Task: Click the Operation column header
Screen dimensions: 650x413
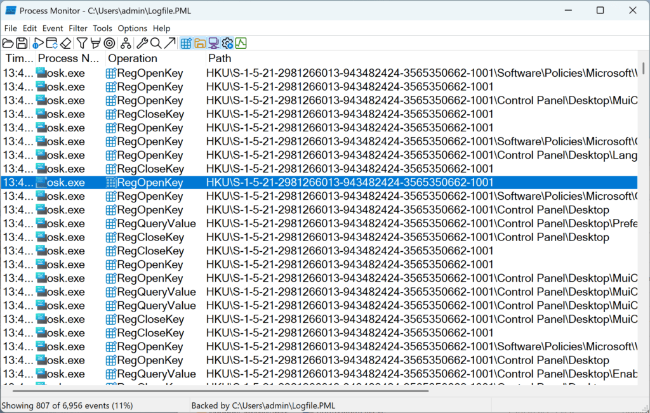Action: pyautogui.click(x=133, y=58)
